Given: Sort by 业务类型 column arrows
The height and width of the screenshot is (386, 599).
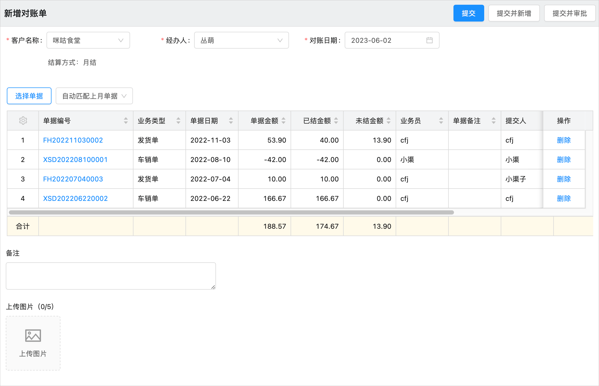Looking at the screenshot, I should coord(178,121).
